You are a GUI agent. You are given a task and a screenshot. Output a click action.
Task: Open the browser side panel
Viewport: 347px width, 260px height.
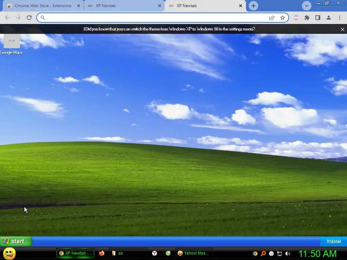tap(318, 18)
